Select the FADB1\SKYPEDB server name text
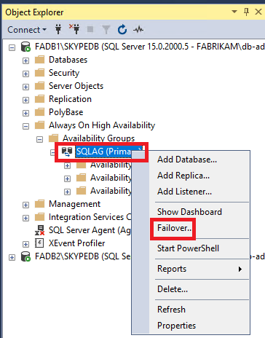Image resolution: width=265 pixels, height=338 pixels. pyautogui.click(x=149, y=47)
